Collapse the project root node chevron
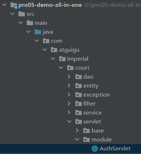This screenshot has width=141, height=154. coord(4,5)
